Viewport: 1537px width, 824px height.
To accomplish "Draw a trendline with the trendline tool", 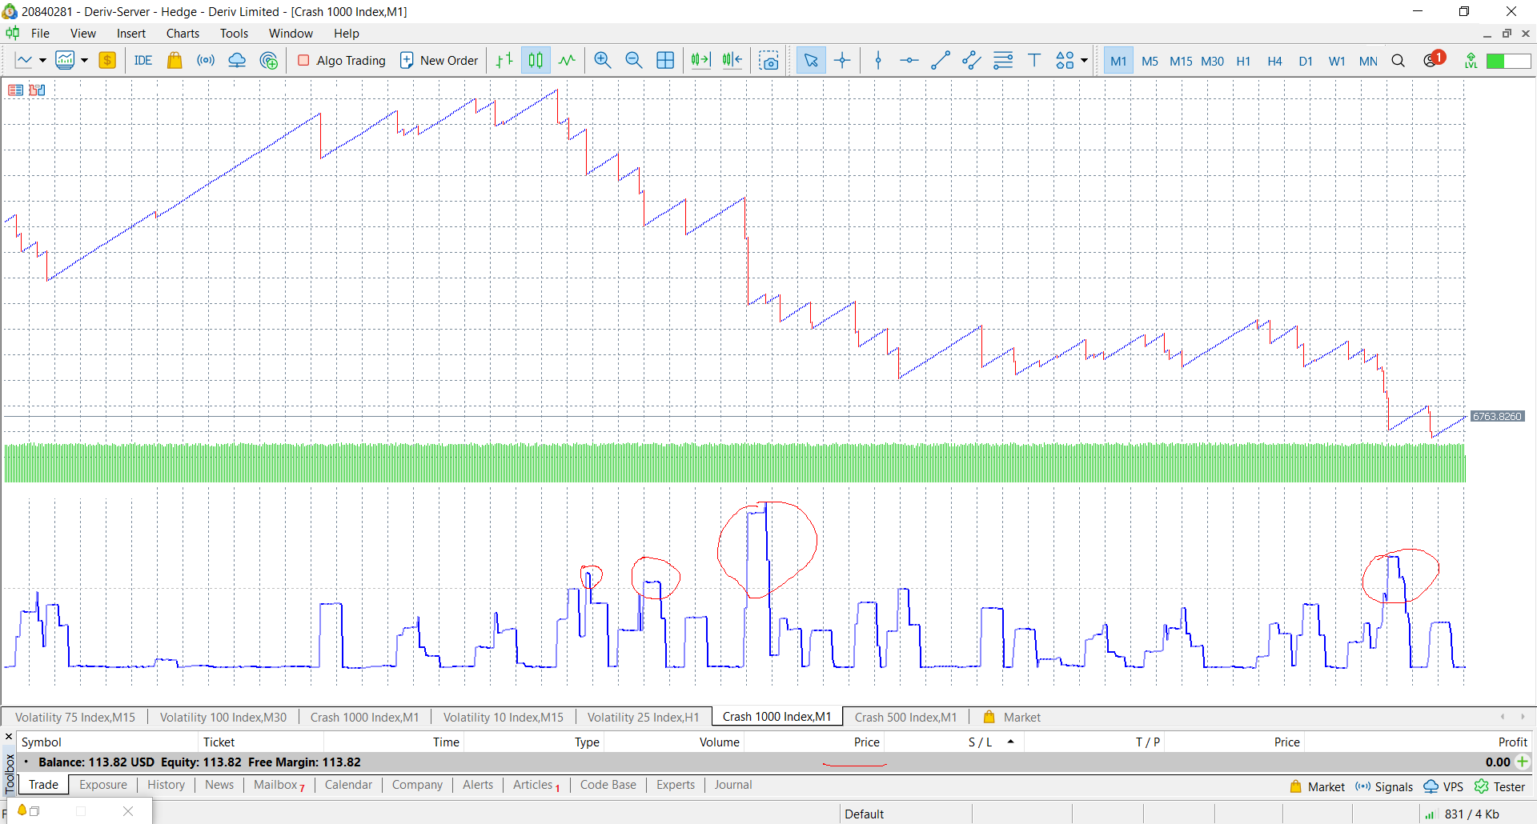I will [x=940, y=61].
